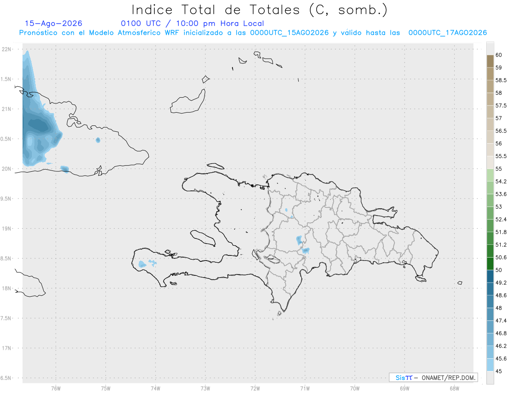Click the colorbar value "45.6"

[x=501, y=359]
